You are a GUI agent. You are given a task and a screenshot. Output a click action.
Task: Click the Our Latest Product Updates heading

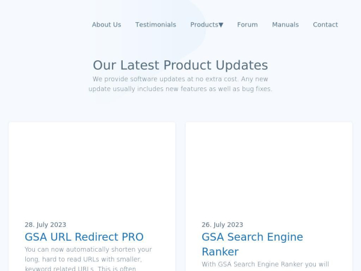point(180,65)
